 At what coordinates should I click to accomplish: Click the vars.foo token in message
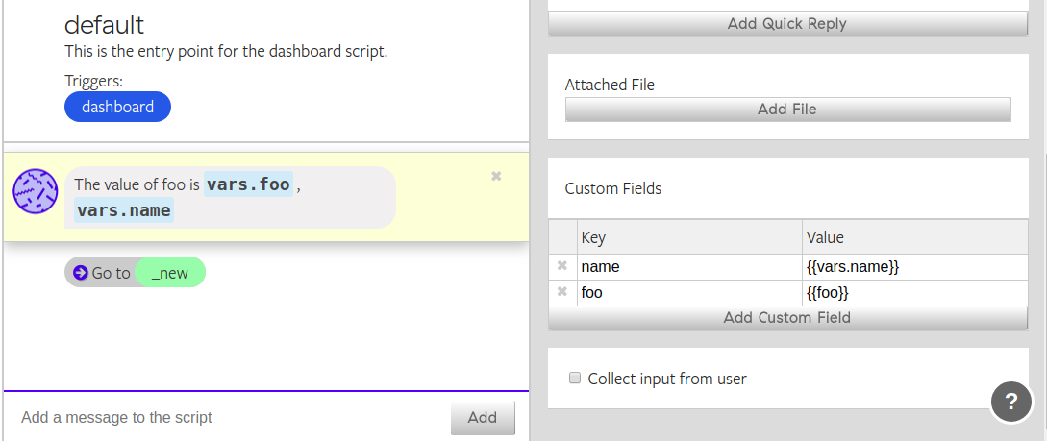tap(248, 184)
